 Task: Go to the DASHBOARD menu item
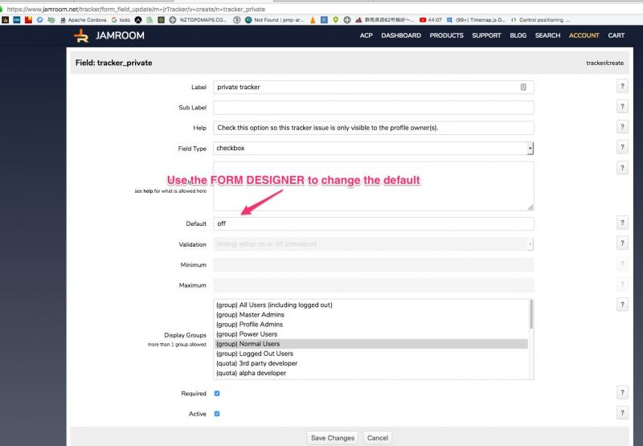point(401,35)
